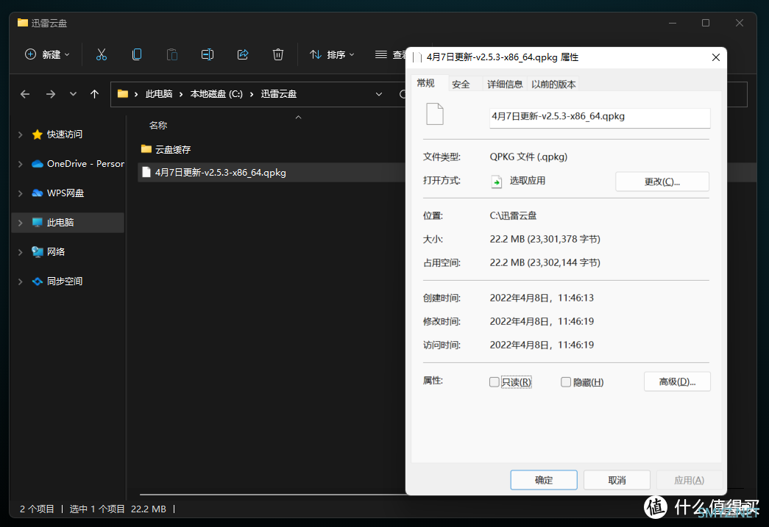This screenshot has width=769, height=527.
Task: Click the 查看 view menu icon
Action: click(x=381, y=54)
